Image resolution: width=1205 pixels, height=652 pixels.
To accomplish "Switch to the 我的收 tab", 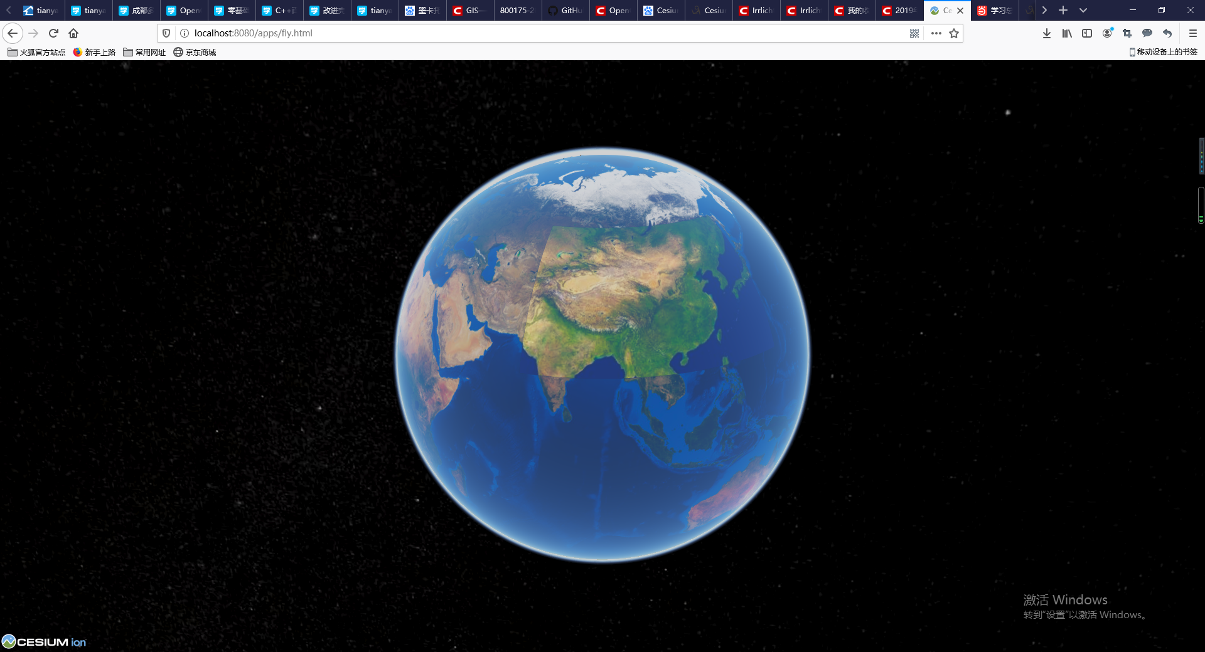I will (852, 10).
